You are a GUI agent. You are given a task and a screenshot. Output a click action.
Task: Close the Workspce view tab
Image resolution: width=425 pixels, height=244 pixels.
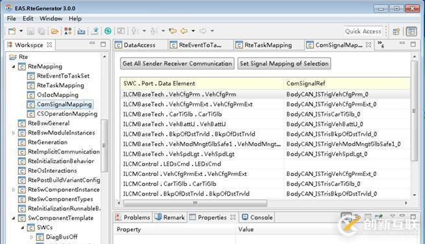[x=49, y=45]
